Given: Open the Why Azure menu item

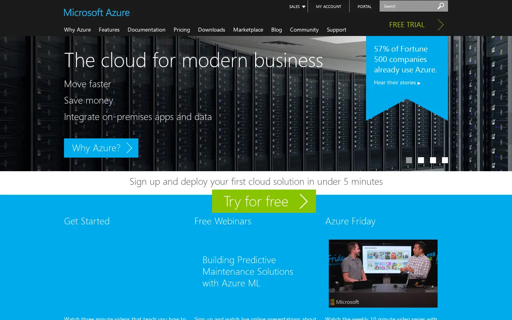Looking at the screenshot, I should (77, 30).
